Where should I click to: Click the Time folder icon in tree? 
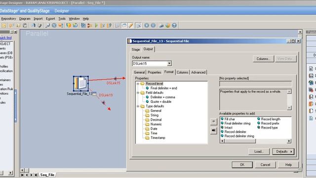147,133
